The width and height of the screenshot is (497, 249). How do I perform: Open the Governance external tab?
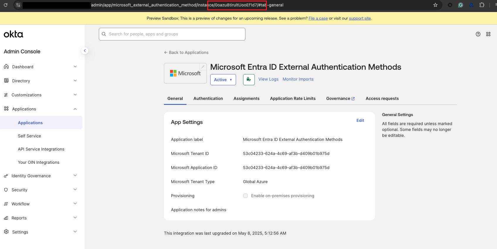(340, 98)
